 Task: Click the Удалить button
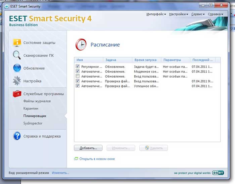tap(153, 148)
